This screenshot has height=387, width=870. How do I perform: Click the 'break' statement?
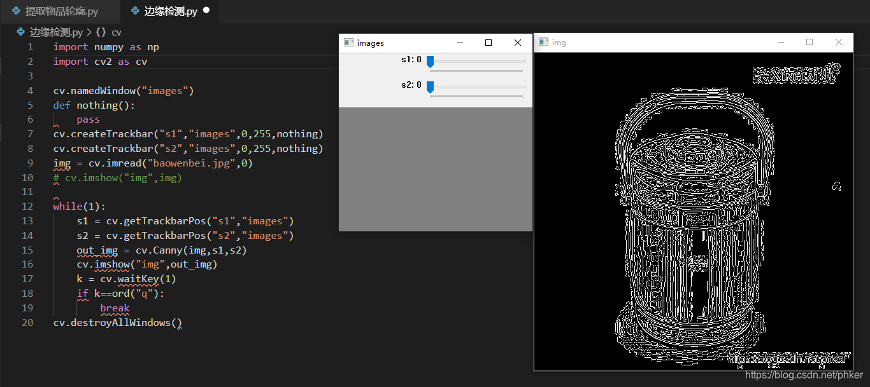[115, 308]
